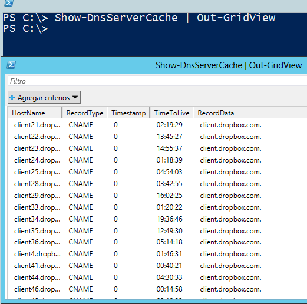The width and height of the screenshot is (307, 304).
Task: Click the TimeToLive value 01:20:22
Action: pos(169,207)
